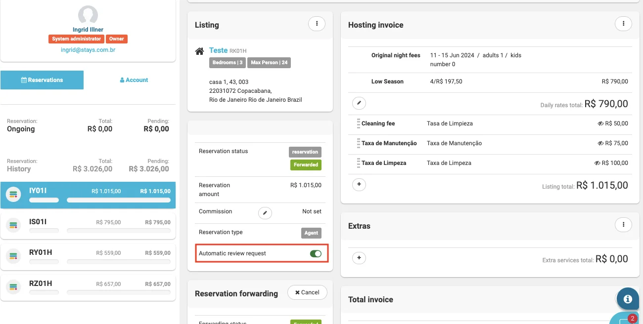Screen dimensions: 643x324
Task: Open the Hosting invoice options menu
Action: 623,23
